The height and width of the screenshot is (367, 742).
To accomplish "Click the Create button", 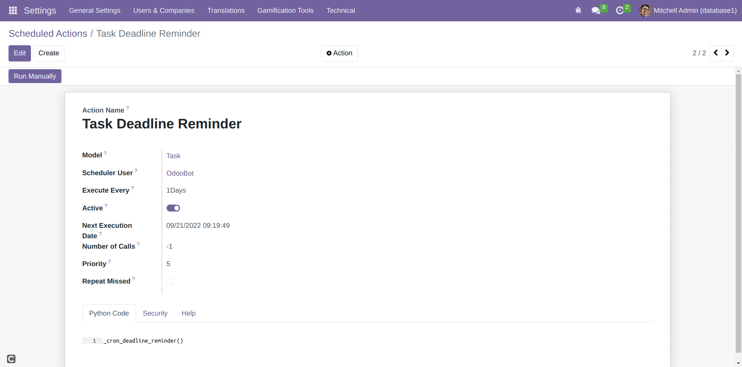I will click(x=49, y=53).
